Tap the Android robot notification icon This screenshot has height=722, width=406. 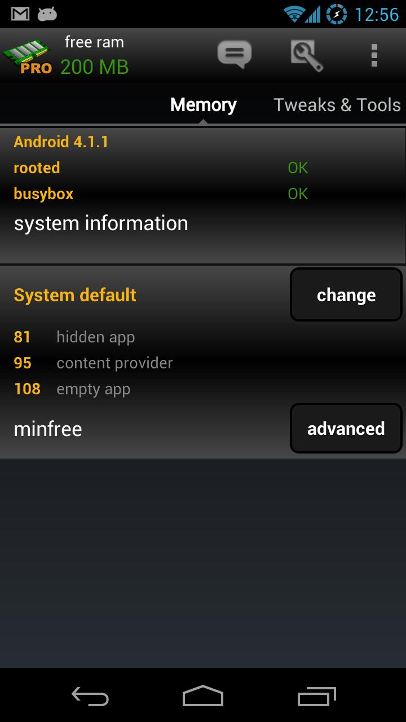click(47, 14)
